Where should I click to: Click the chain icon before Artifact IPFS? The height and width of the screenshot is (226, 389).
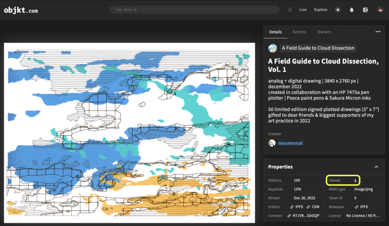(292, 207)
